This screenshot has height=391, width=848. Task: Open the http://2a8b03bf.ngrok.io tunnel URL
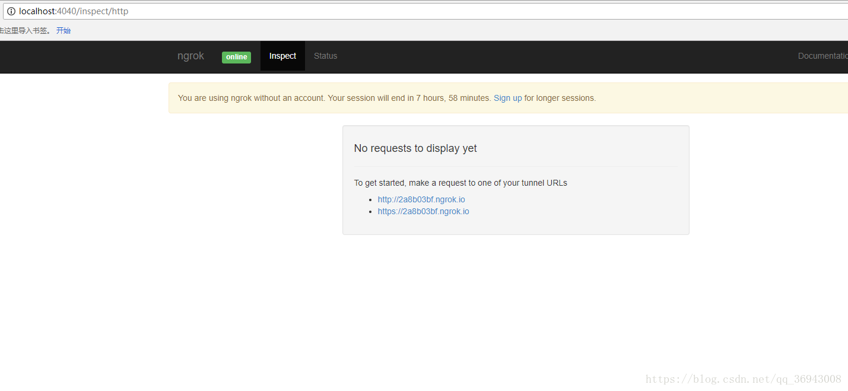coord(421,199)
